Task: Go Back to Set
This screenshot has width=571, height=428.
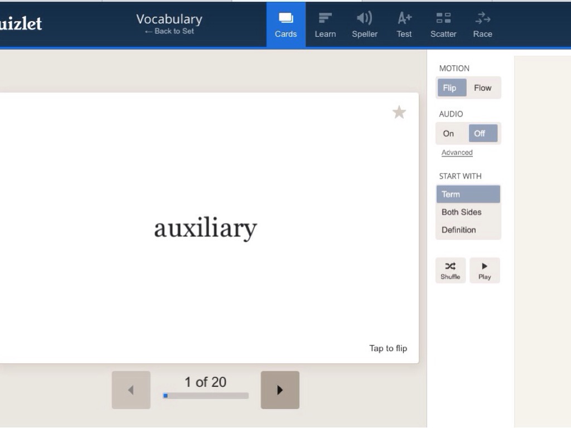Action: pos(170,31)
